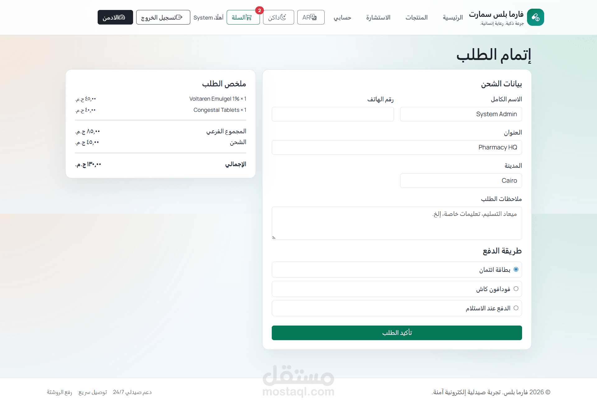Select Vodafone Cash (فودافون كاش) payment option
The image size is (597, 406).
[x=516, y=289]
